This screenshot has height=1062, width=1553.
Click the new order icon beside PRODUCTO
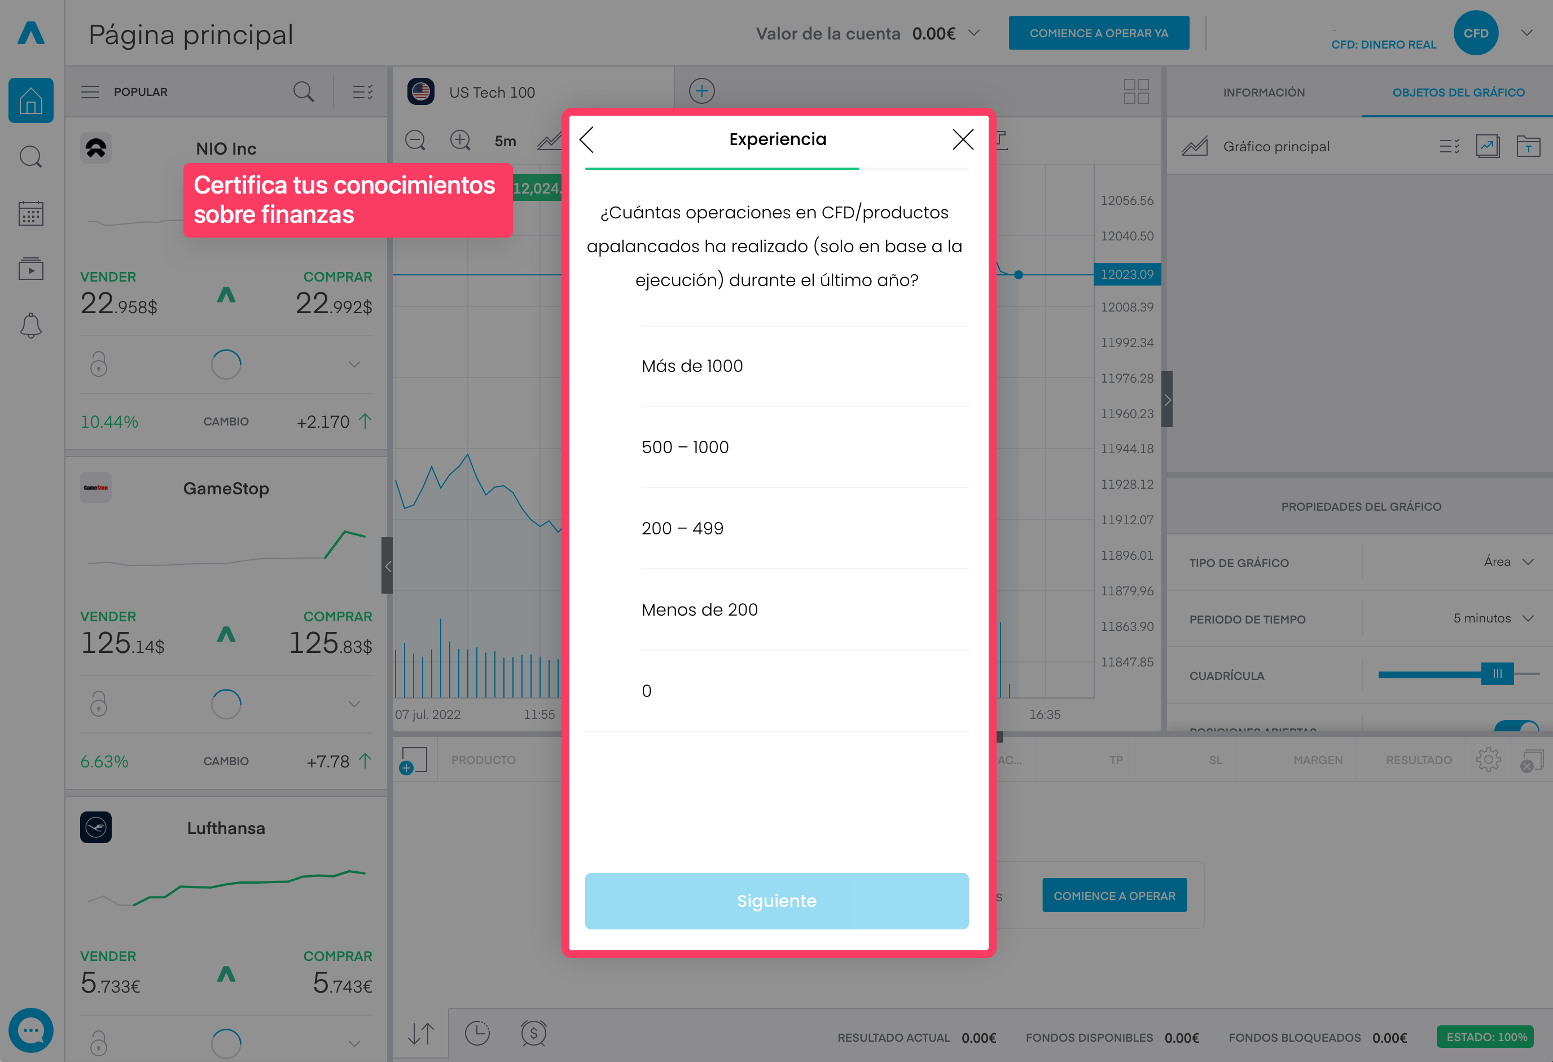tap(414, 761)
